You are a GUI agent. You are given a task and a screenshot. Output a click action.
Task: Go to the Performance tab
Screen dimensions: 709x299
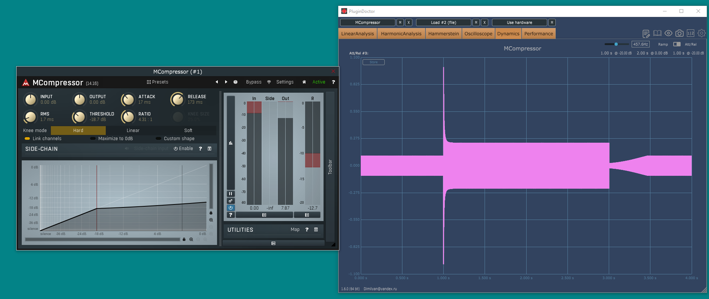point(539,33)
